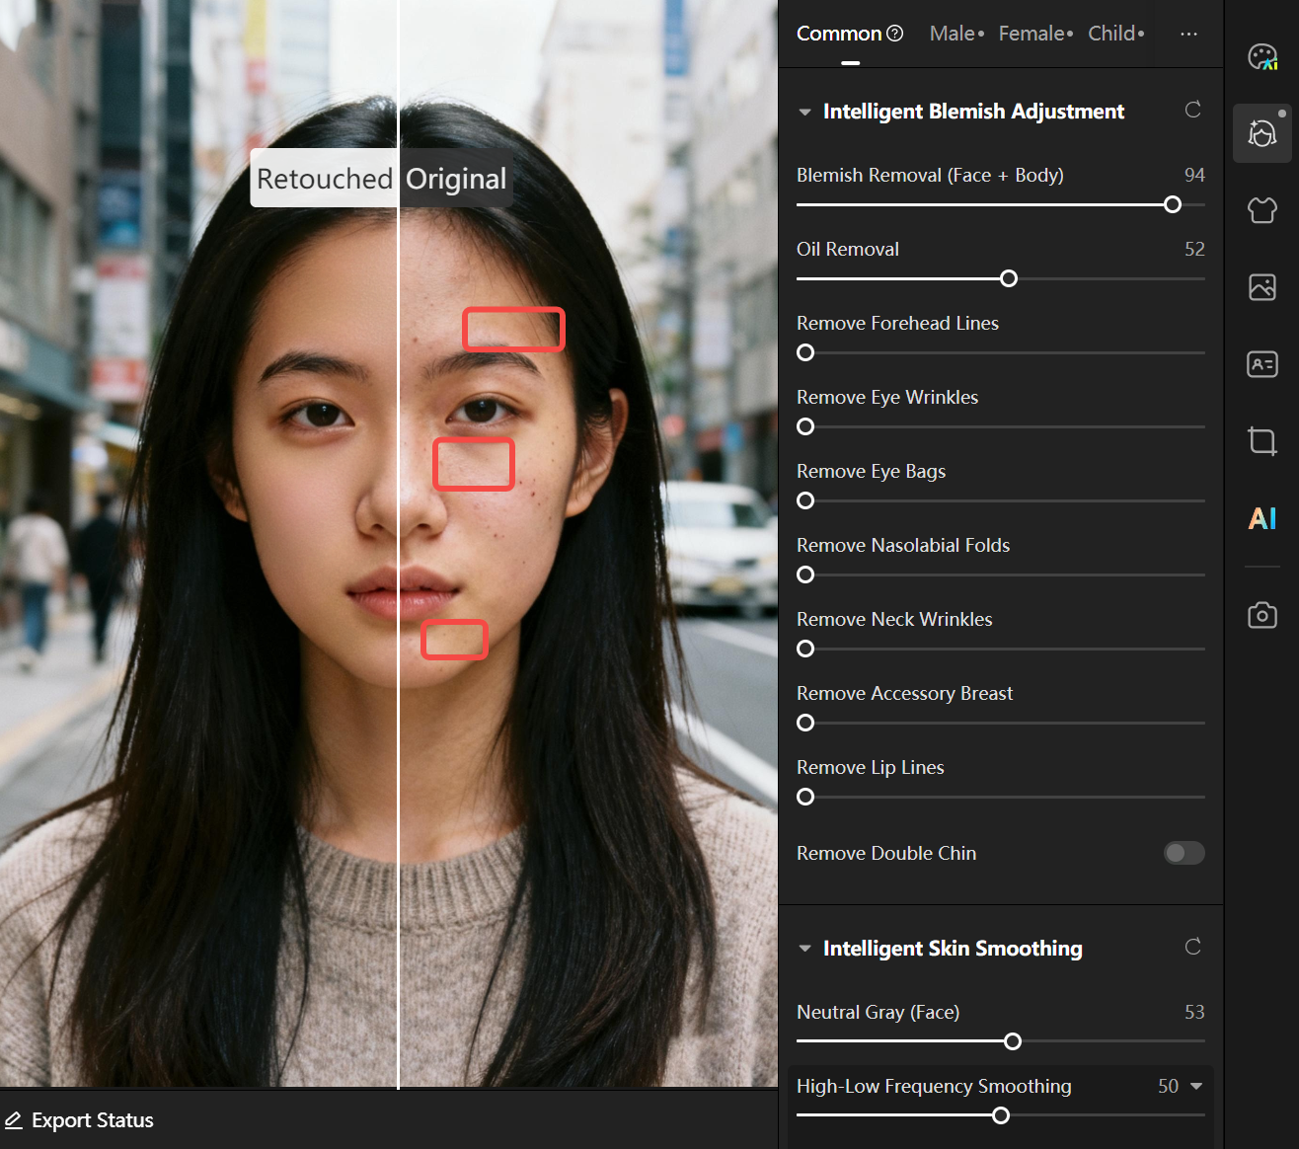Click the camera snapshot icon
The width and height of the screenshot is (1299, 1149).
click(x=1261, y=615)
